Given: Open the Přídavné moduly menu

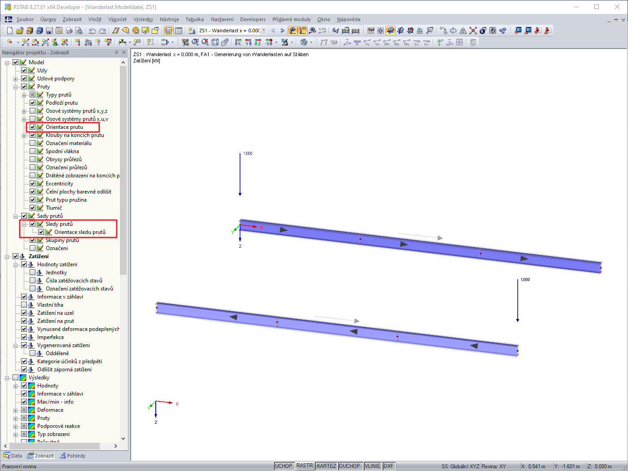Looking at the screenshot, I should (x=291, y=19).
